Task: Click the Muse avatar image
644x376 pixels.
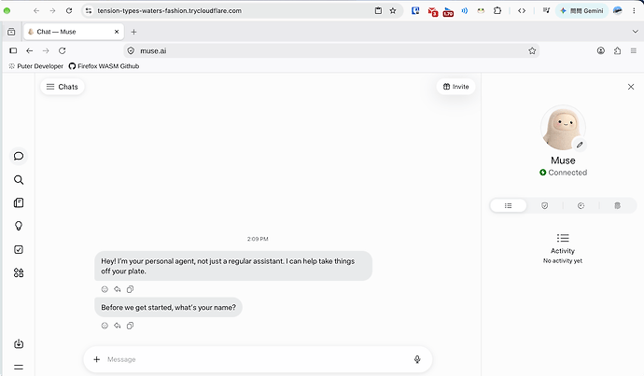Action: tap(563, 128)
